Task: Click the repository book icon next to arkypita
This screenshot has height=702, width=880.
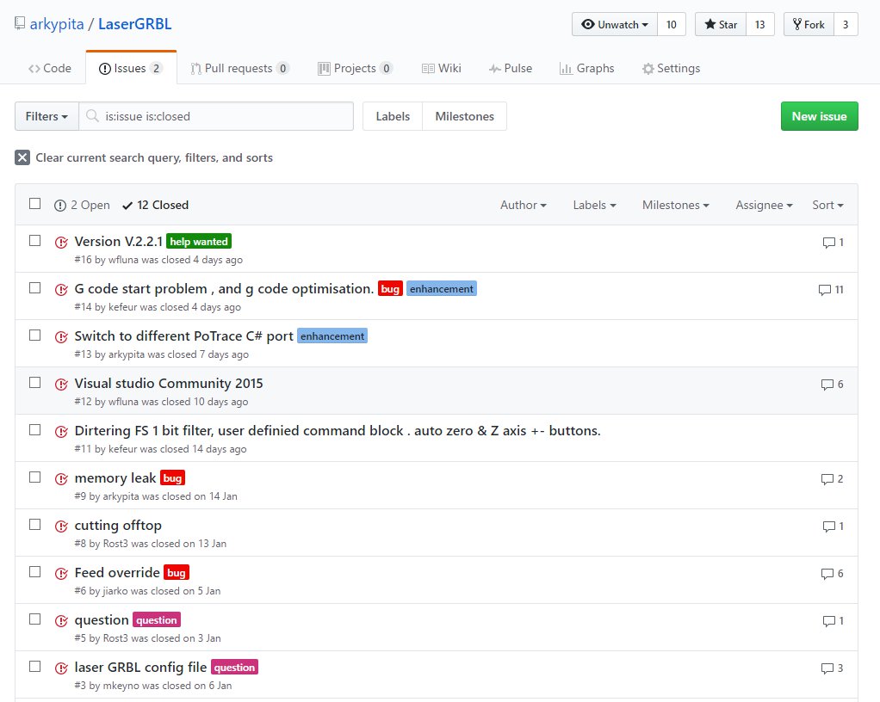Action: coord(20,24)
